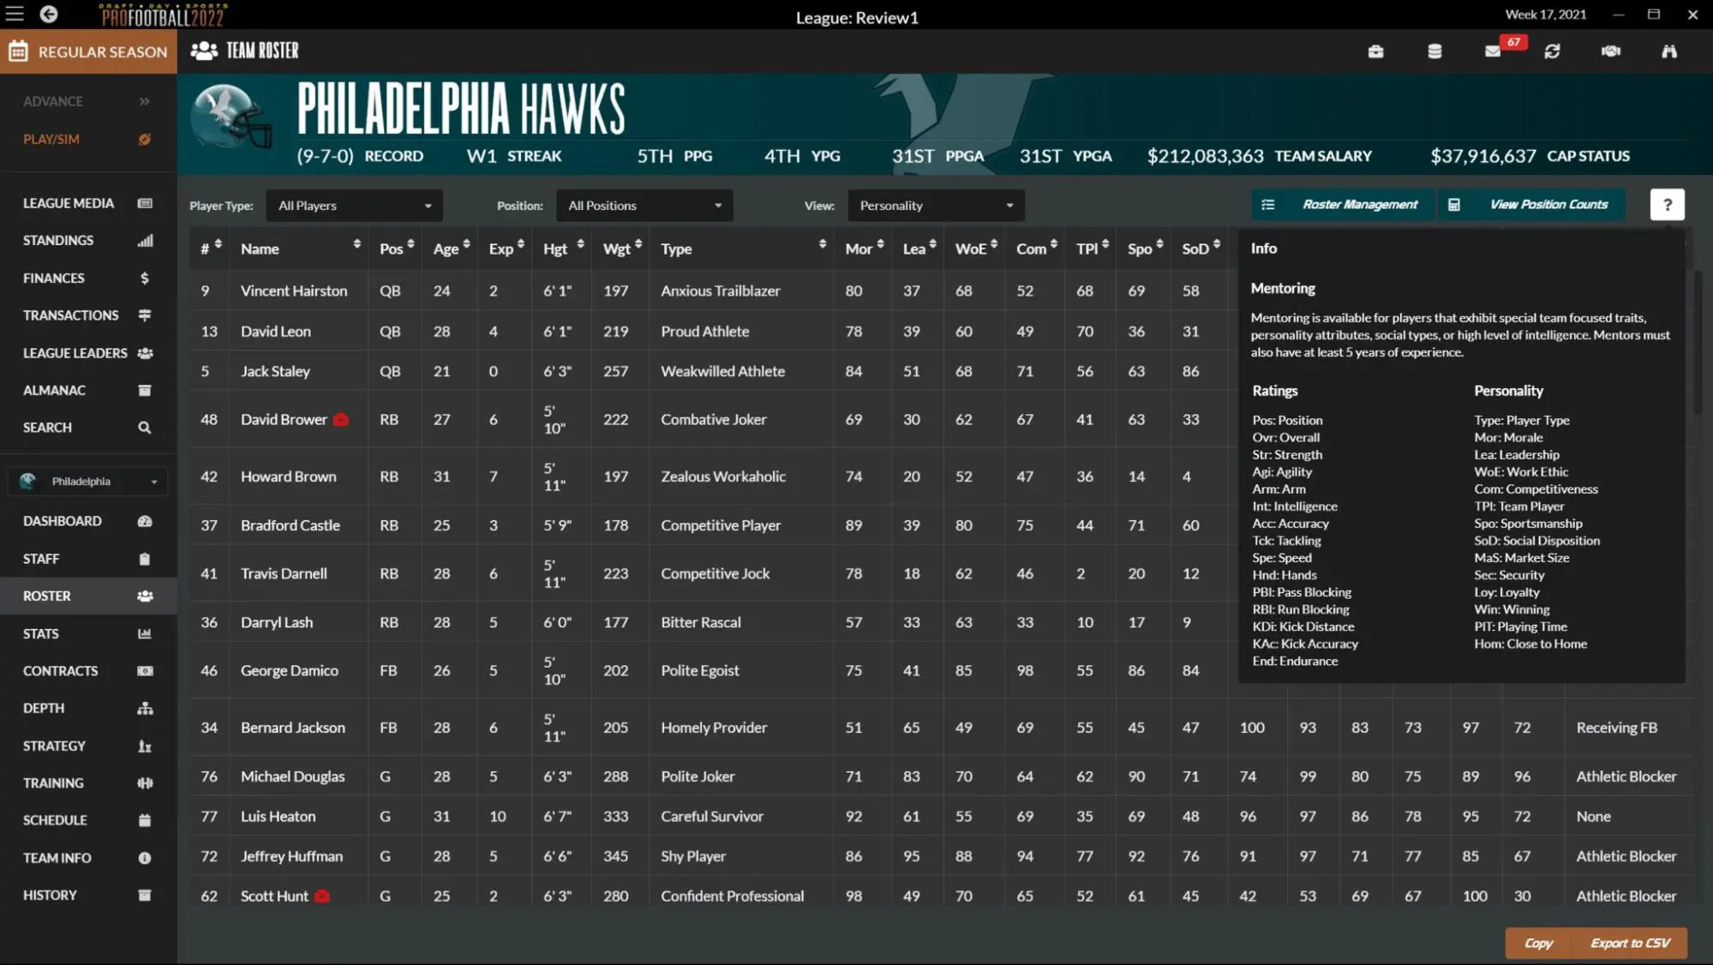Open the Depth chart section
Image resolution: width=1713 pixels, height=965 pixels.
[x=42, y=709]
